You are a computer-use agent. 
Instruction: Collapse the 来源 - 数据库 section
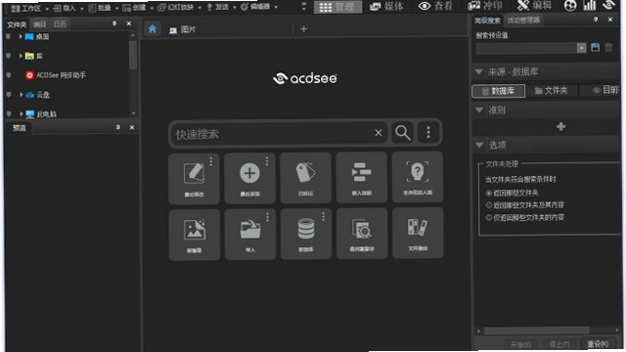click(x=479, y=71)
